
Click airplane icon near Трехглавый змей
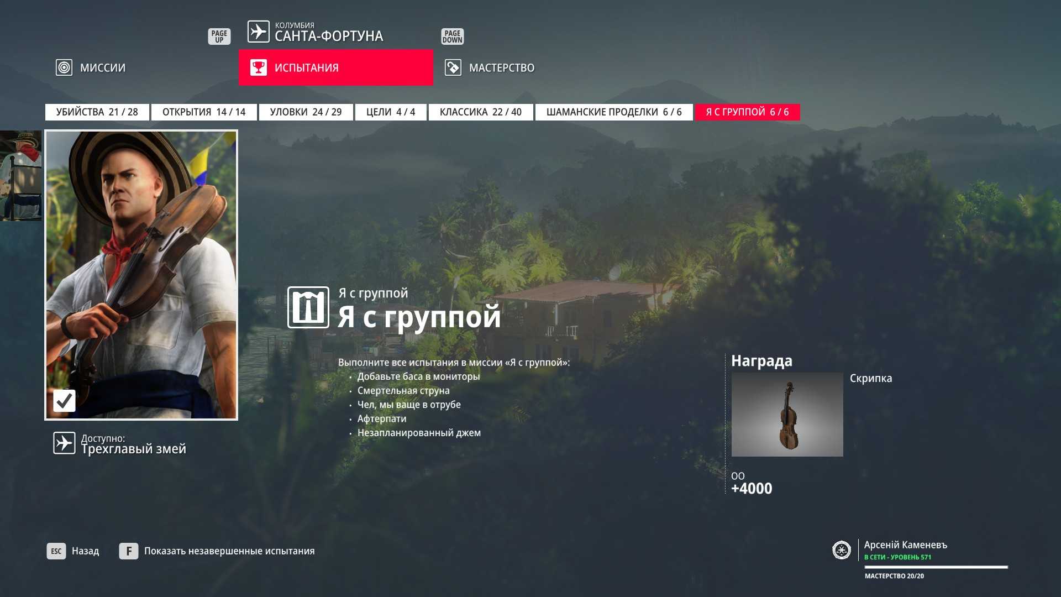(x=64, y=443)
